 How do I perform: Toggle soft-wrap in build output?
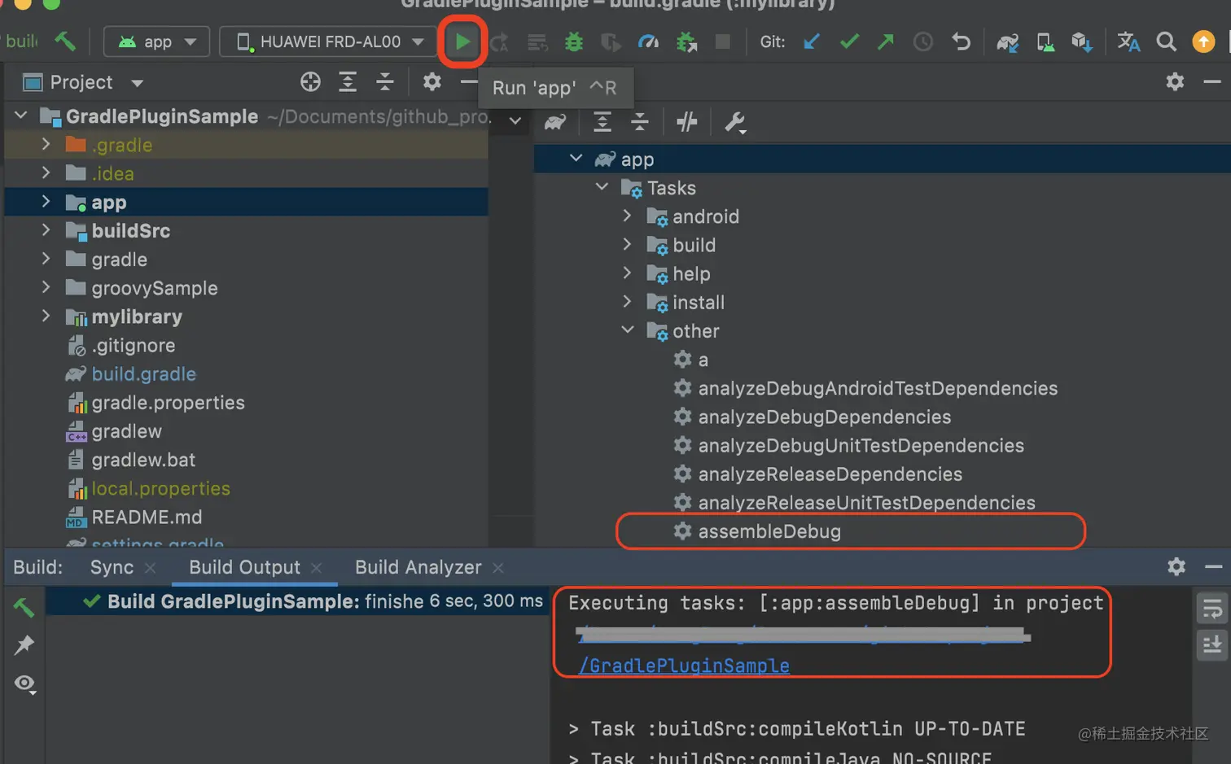point(1212,609)
